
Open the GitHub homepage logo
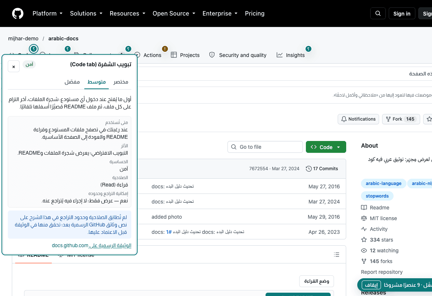[x=18, y=13]
